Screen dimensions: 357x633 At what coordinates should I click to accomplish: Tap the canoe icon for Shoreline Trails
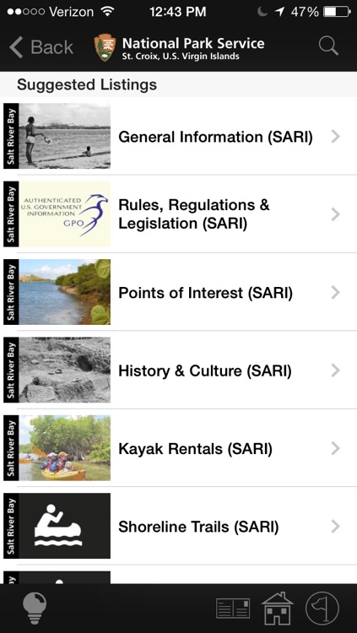65,526
